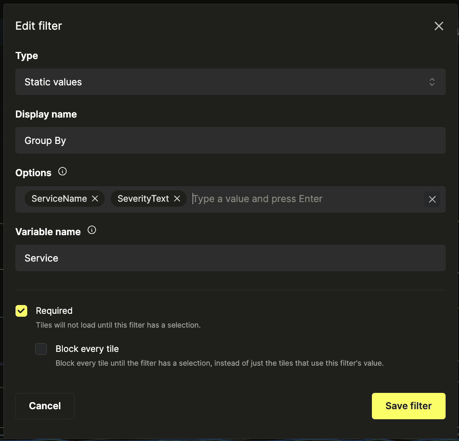
Task: Show info tooltip next to Options
Action: point(62,172)
